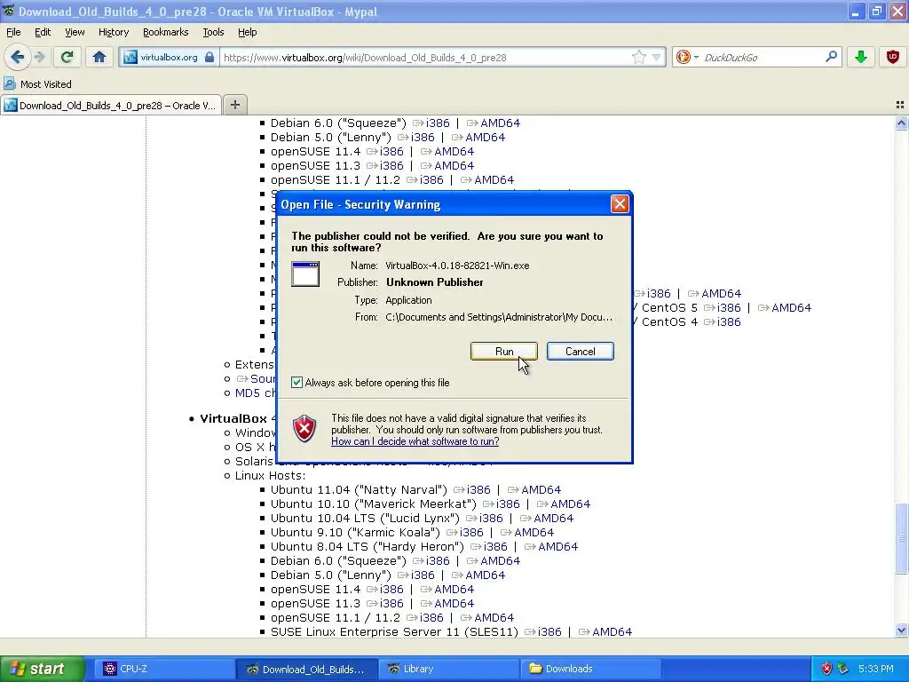The height and width of the screenshot is (682, 909).
Task: Click the red shield warning icon in dialog
Action: point(304,429)
